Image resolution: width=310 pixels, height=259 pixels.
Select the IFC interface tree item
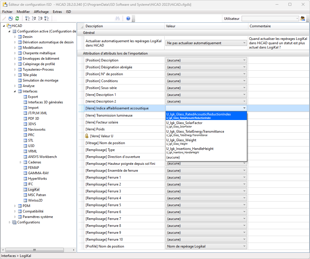[x=30, y=184]
